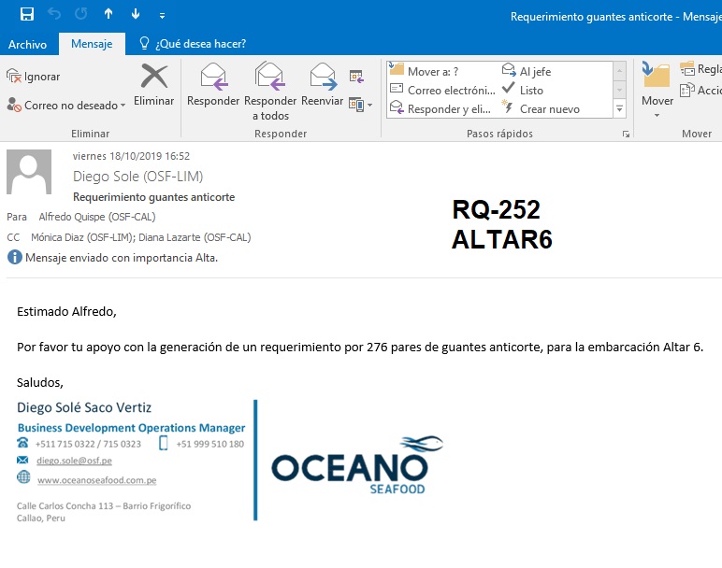Viewport: 722px width, 568px height.
Task: Go to previous item with up arrow
Action: [108, 14]
